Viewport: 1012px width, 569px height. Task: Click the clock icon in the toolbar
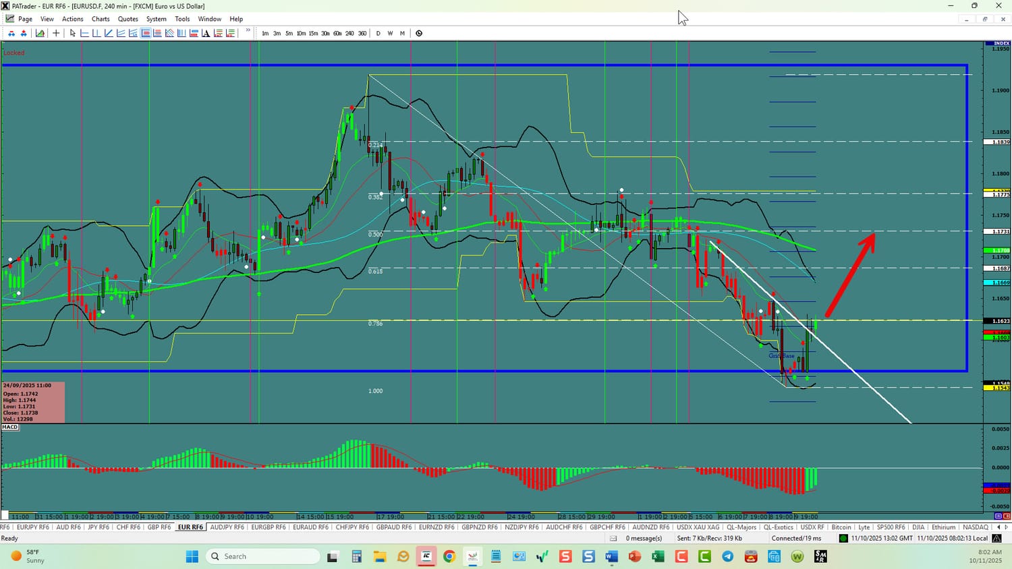point(419,33)
